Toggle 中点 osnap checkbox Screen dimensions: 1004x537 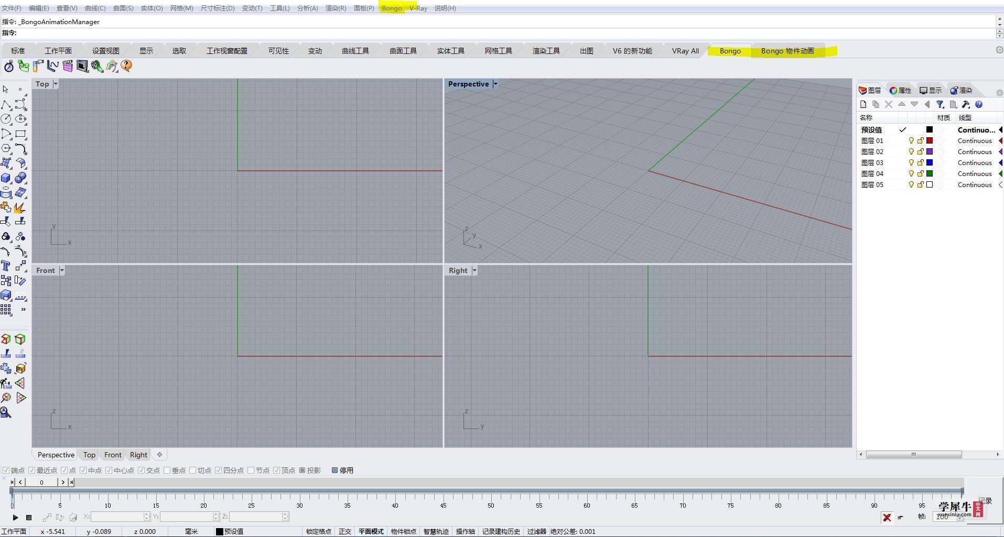83,470
